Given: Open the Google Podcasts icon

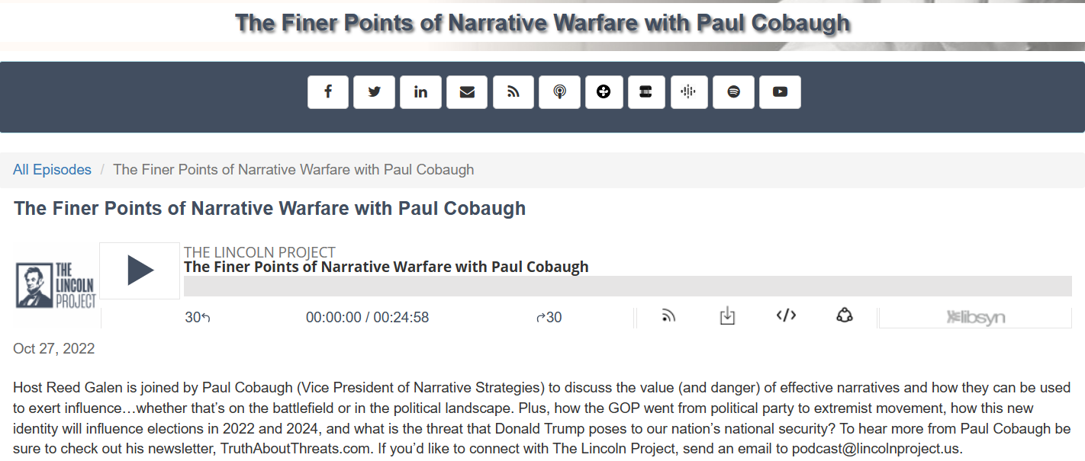Looking at the screenshot, I should click(x=689, y=92).
